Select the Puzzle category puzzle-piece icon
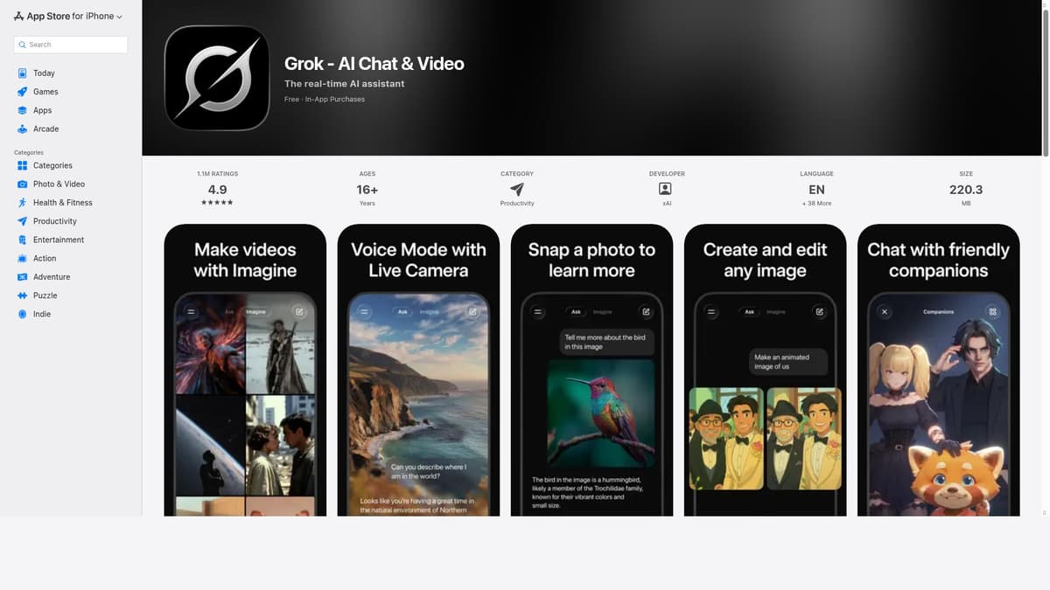Screen dimensions: 1050x590 click(24, 295)
